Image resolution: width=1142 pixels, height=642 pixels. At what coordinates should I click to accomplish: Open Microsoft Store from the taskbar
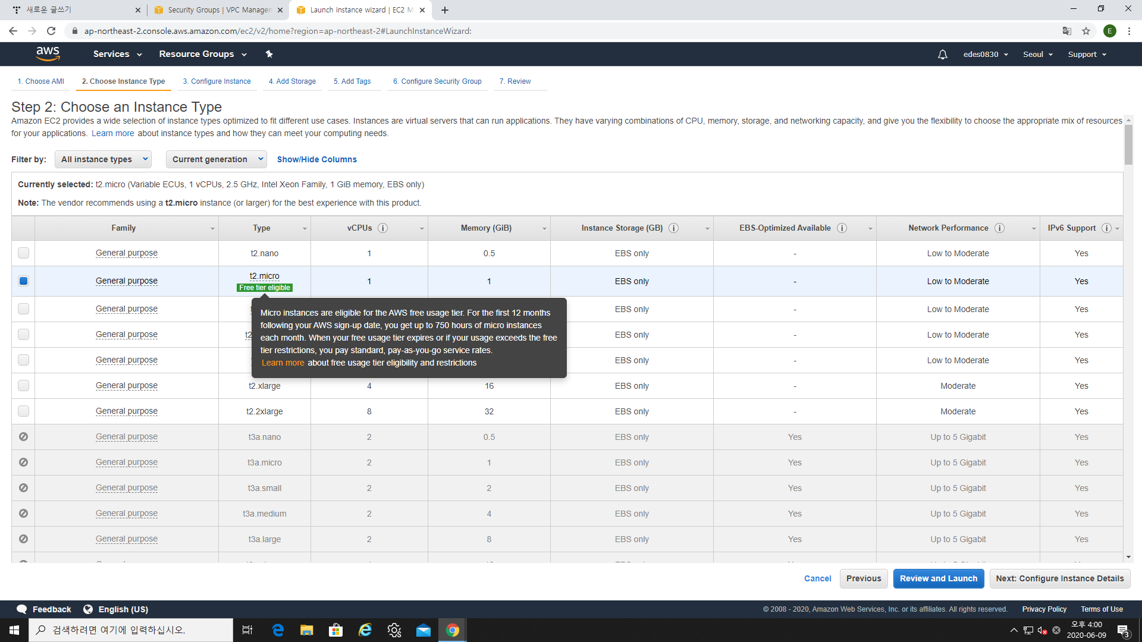click(335, 630)
